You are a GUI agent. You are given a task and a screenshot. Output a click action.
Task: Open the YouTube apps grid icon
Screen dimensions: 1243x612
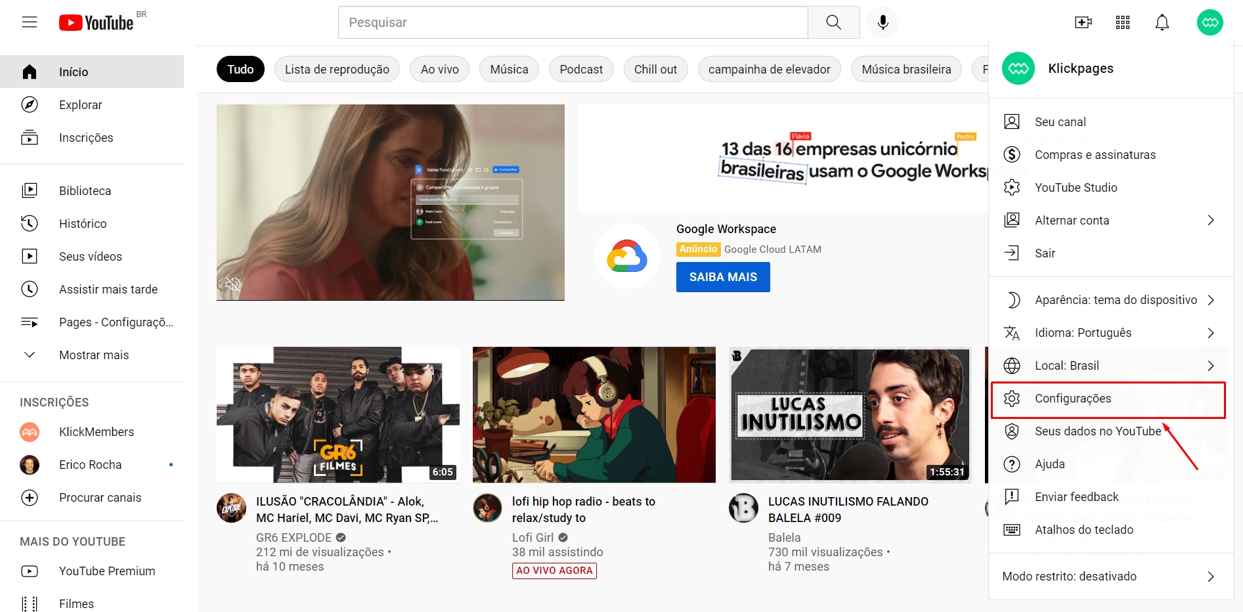(1123, 22)
